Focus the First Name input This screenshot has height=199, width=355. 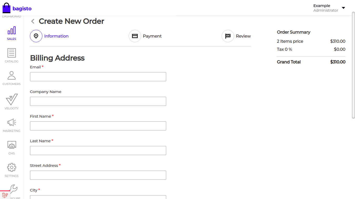point(98,126)
